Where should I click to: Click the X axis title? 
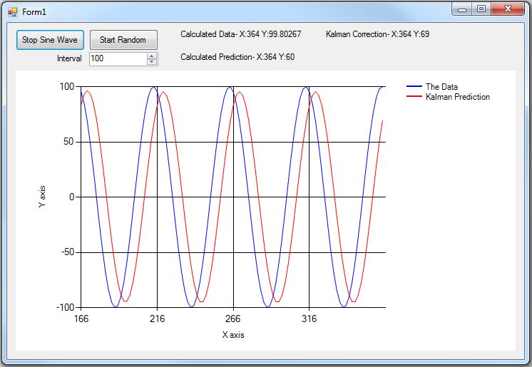point(233,335)
